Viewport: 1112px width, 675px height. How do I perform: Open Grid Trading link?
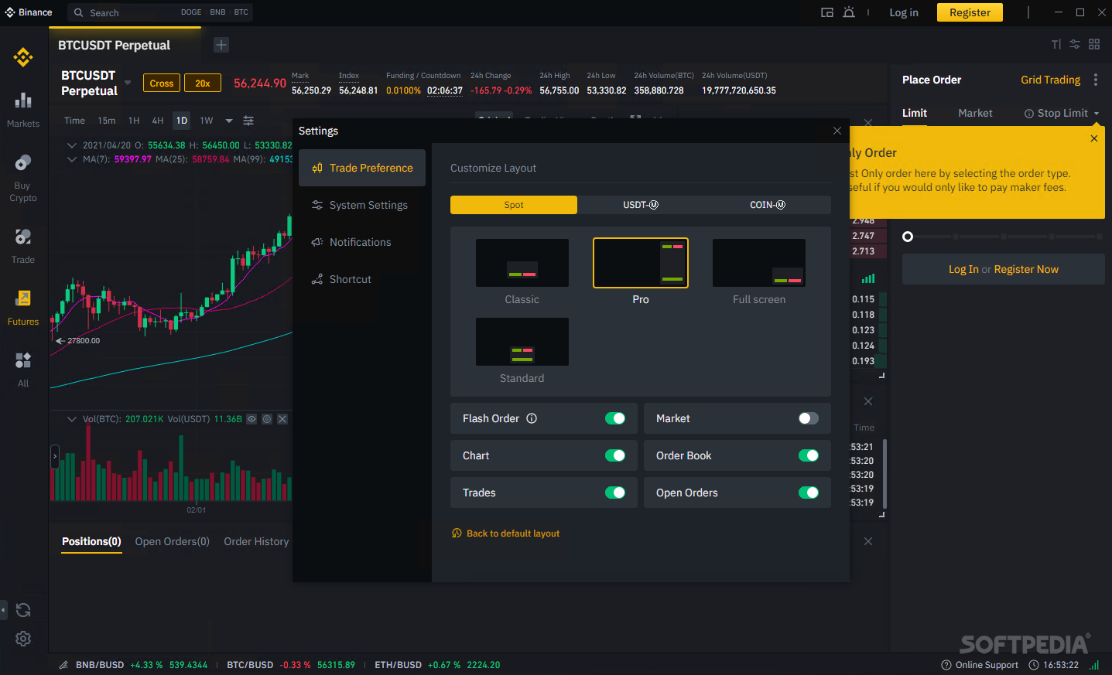tap(1050, 80)
